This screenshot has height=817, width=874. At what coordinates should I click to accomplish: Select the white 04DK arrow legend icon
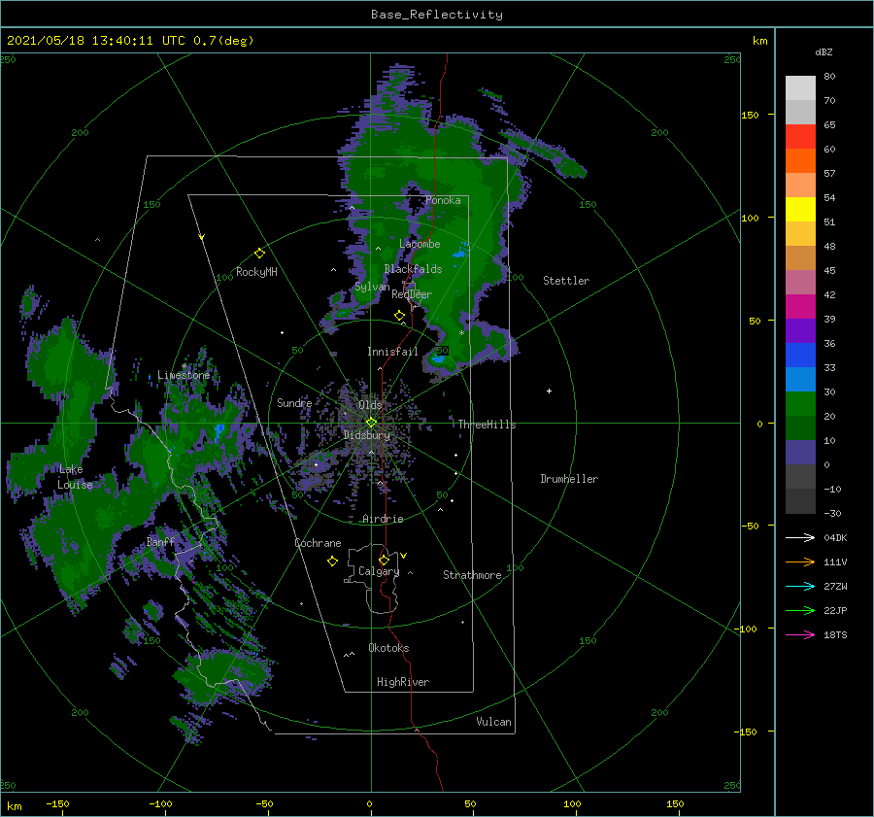click(800, 538)
